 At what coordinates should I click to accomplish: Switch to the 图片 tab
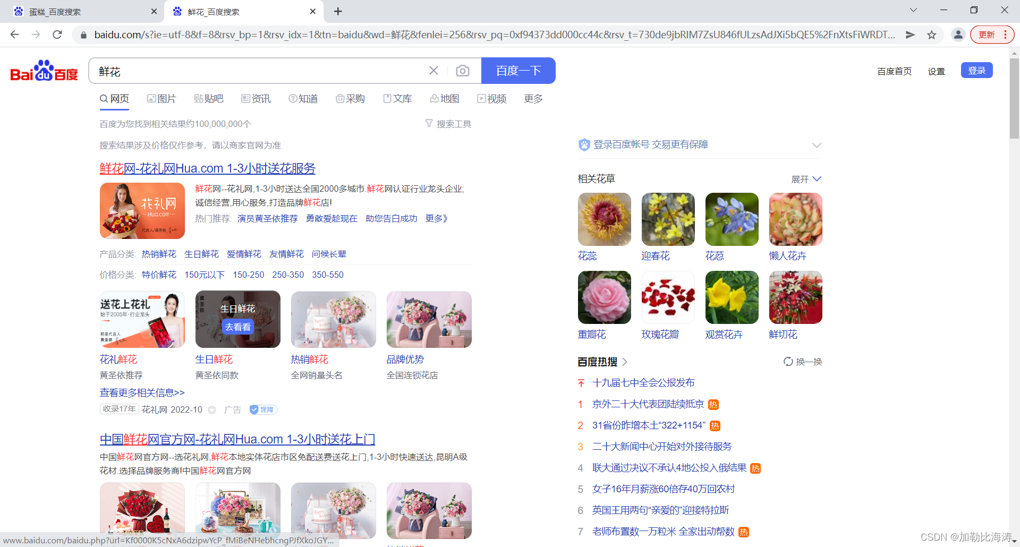coord(161,99)
